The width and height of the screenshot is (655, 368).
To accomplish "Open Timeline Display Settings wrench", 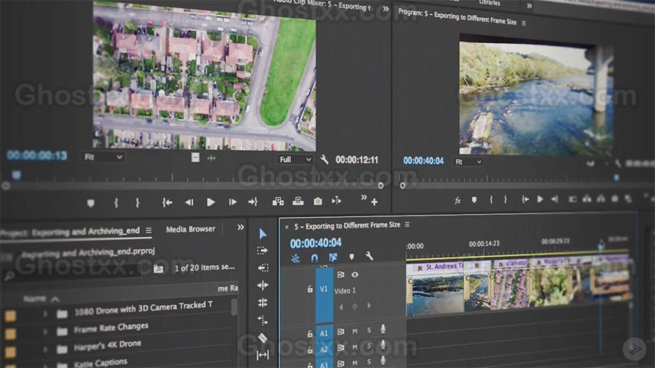I will (x=369, y=256).
